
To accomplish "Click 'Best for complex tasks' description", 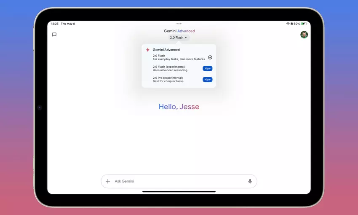I will point(168,81).
